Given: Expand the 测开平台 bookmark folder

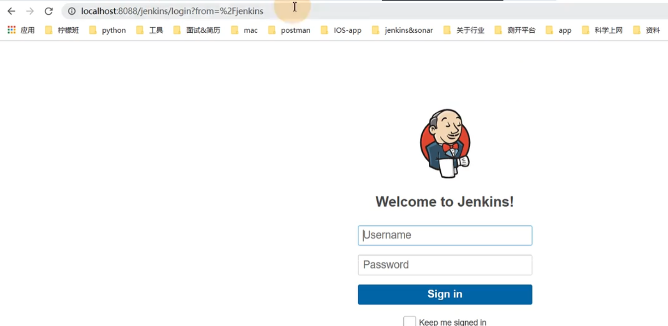Looking at the screenshot, I should point(521,30).
